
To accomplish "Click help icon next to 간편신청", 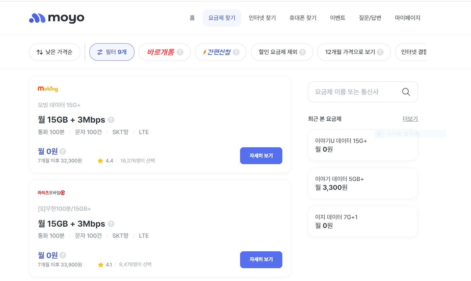I will point(236,52).
